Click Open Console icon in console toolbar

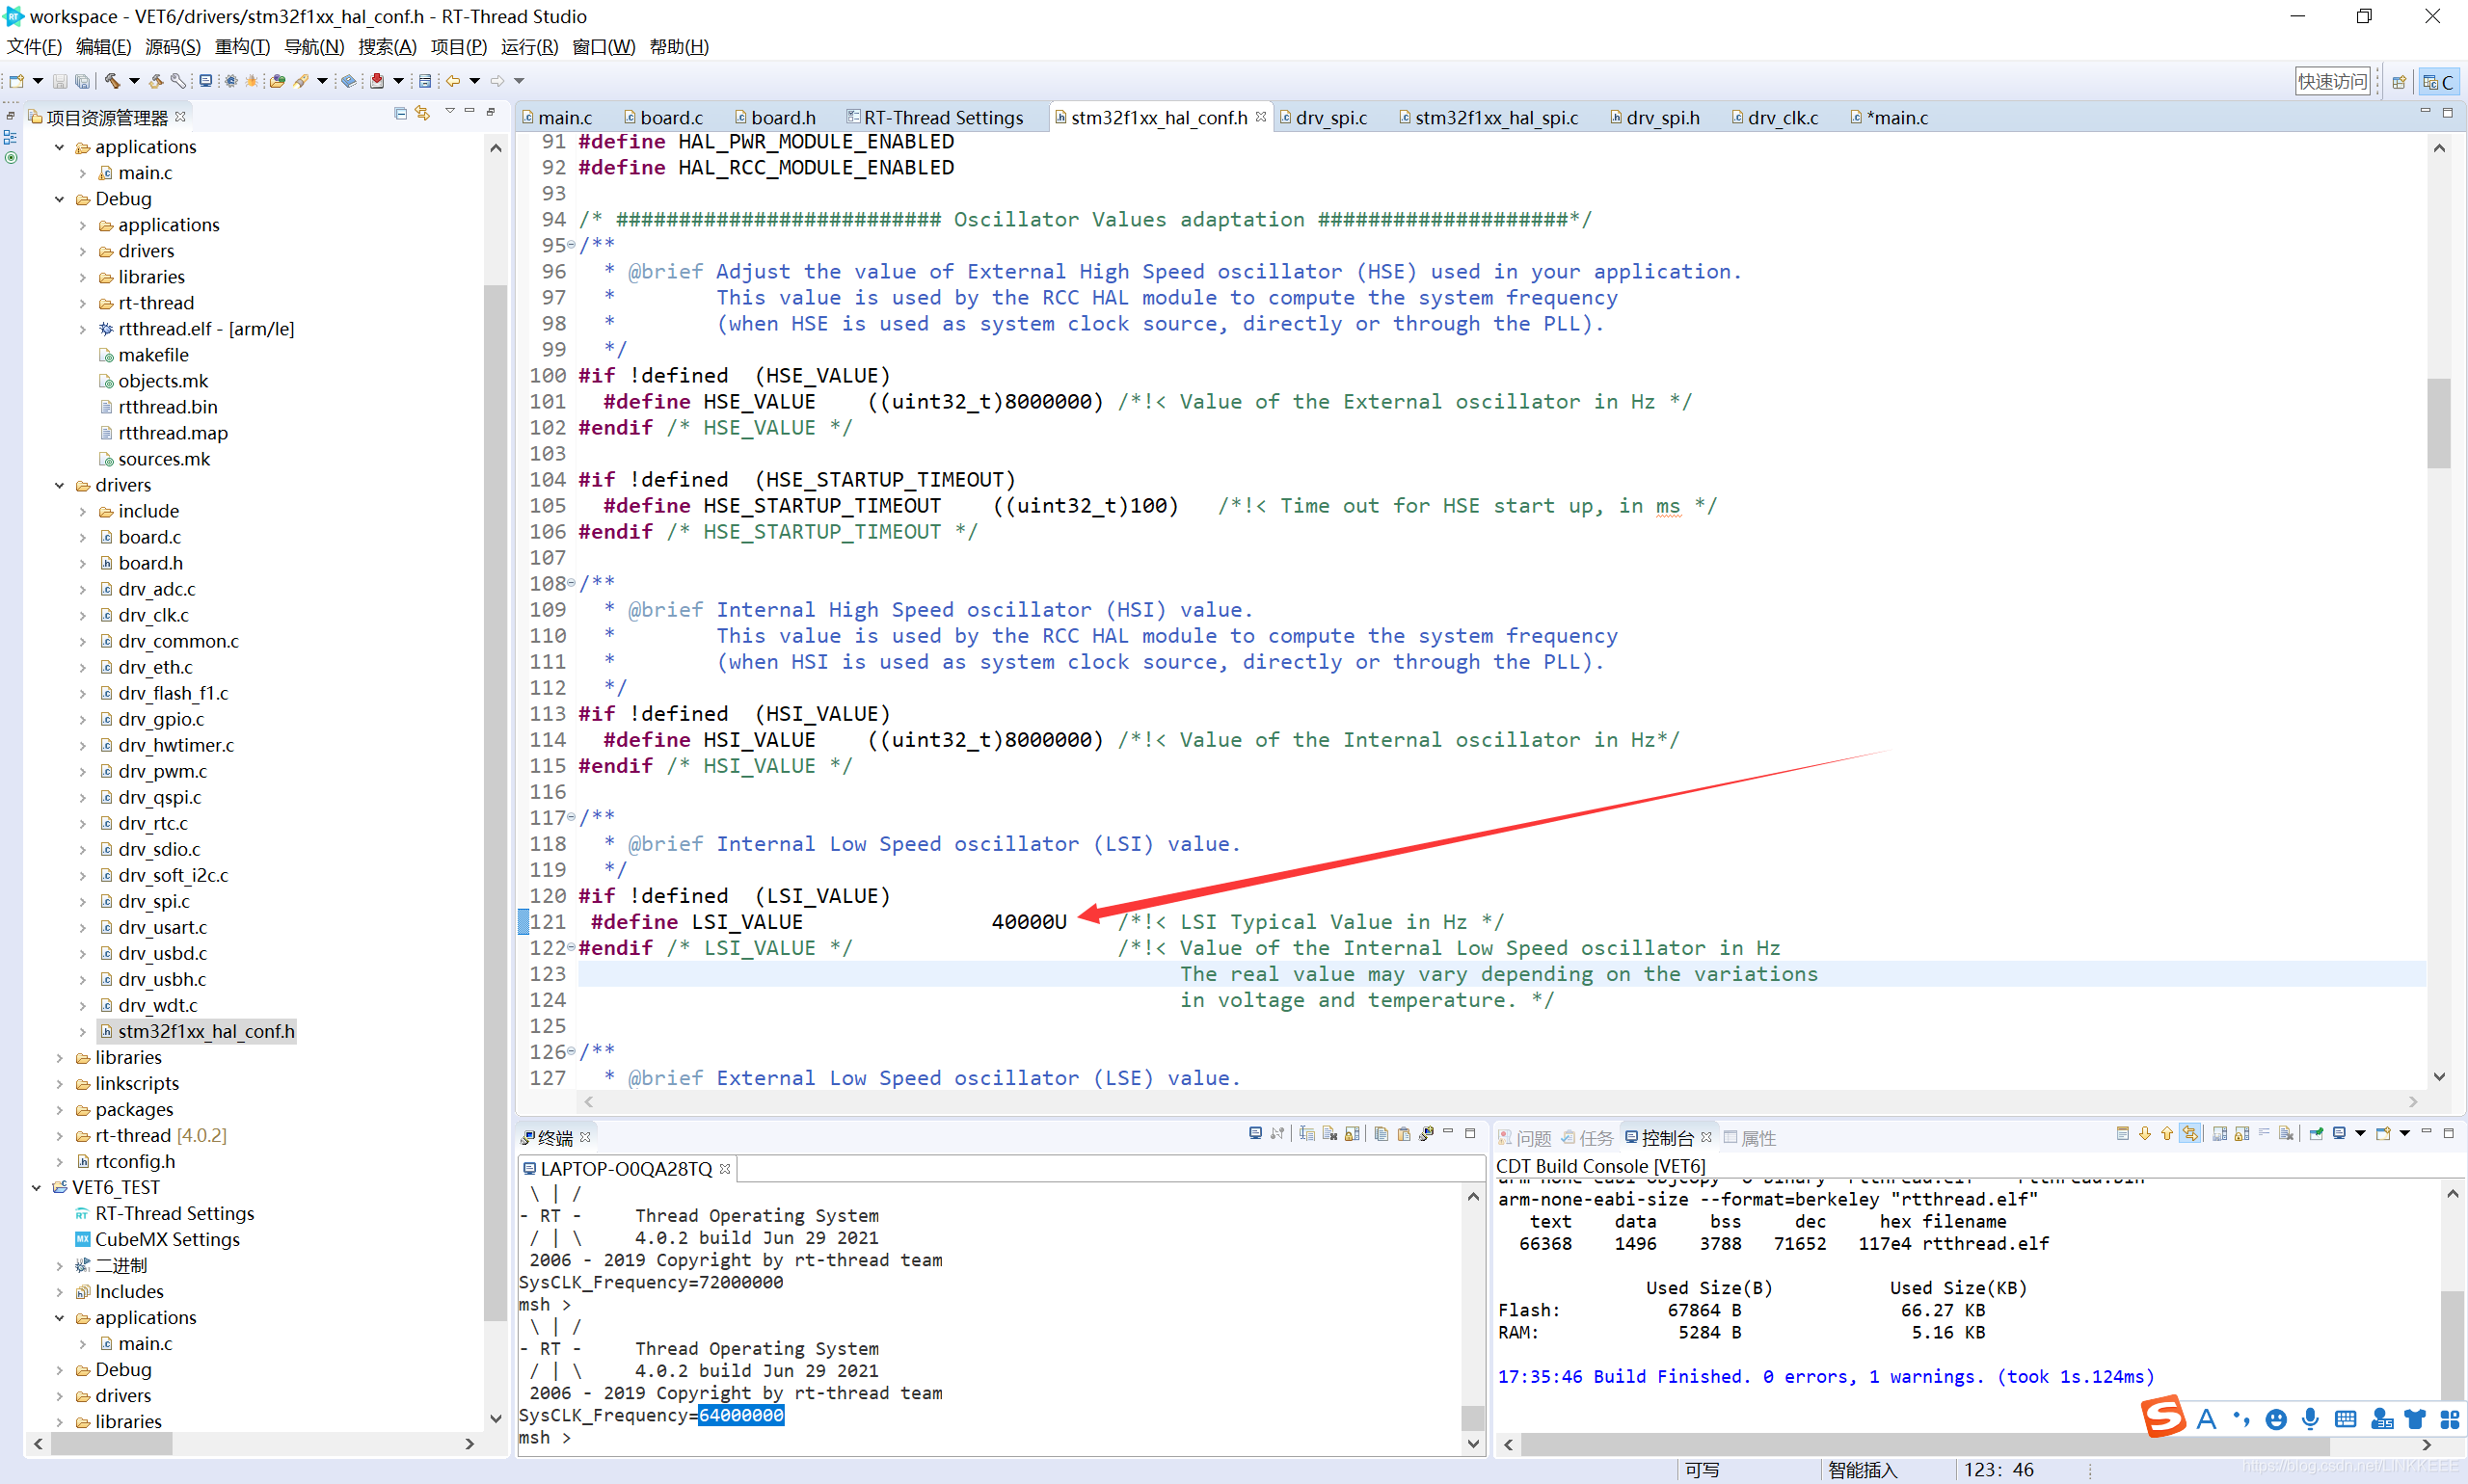click(x=2383, y=1133)
